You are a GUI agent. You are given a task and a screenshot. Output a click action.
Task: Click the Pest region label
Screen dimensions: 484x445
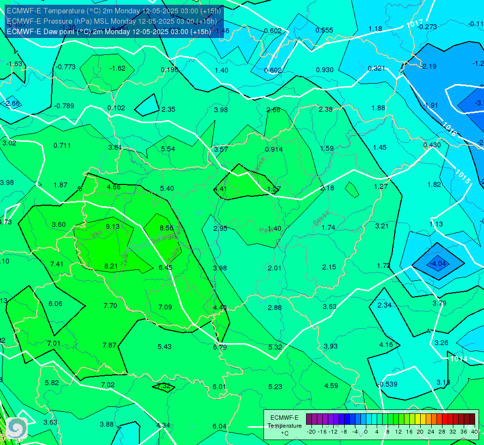point(266,230)
